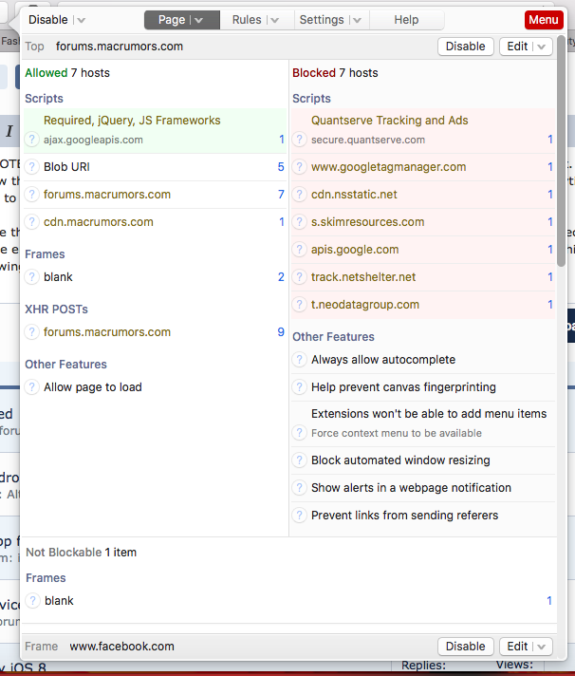This screenshot has height=676, width=575.
Task: Click the question icon beside www.googletagmanager.com
Action: tap(299, 167)
